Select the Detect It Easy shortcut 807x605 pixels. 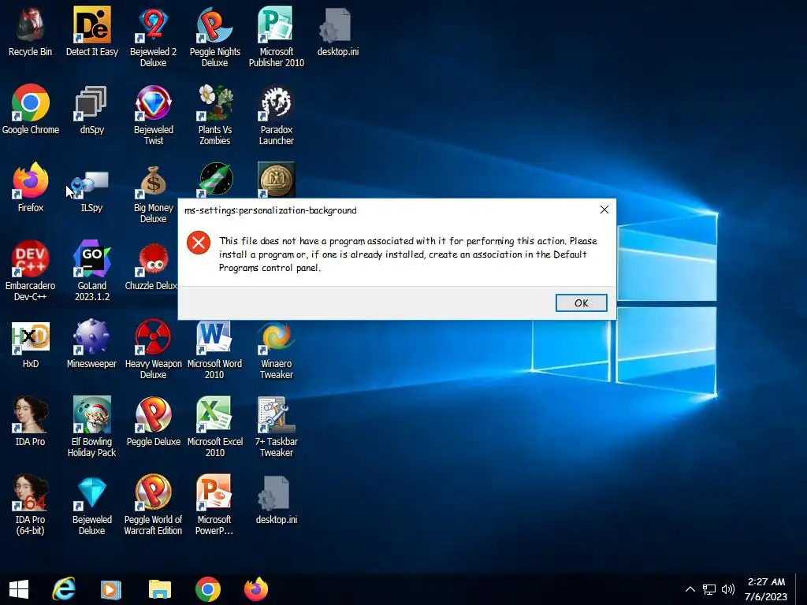click(92, 32)
